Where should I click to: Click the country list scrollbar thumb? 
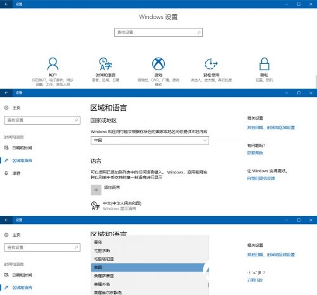tap(208, 285)
